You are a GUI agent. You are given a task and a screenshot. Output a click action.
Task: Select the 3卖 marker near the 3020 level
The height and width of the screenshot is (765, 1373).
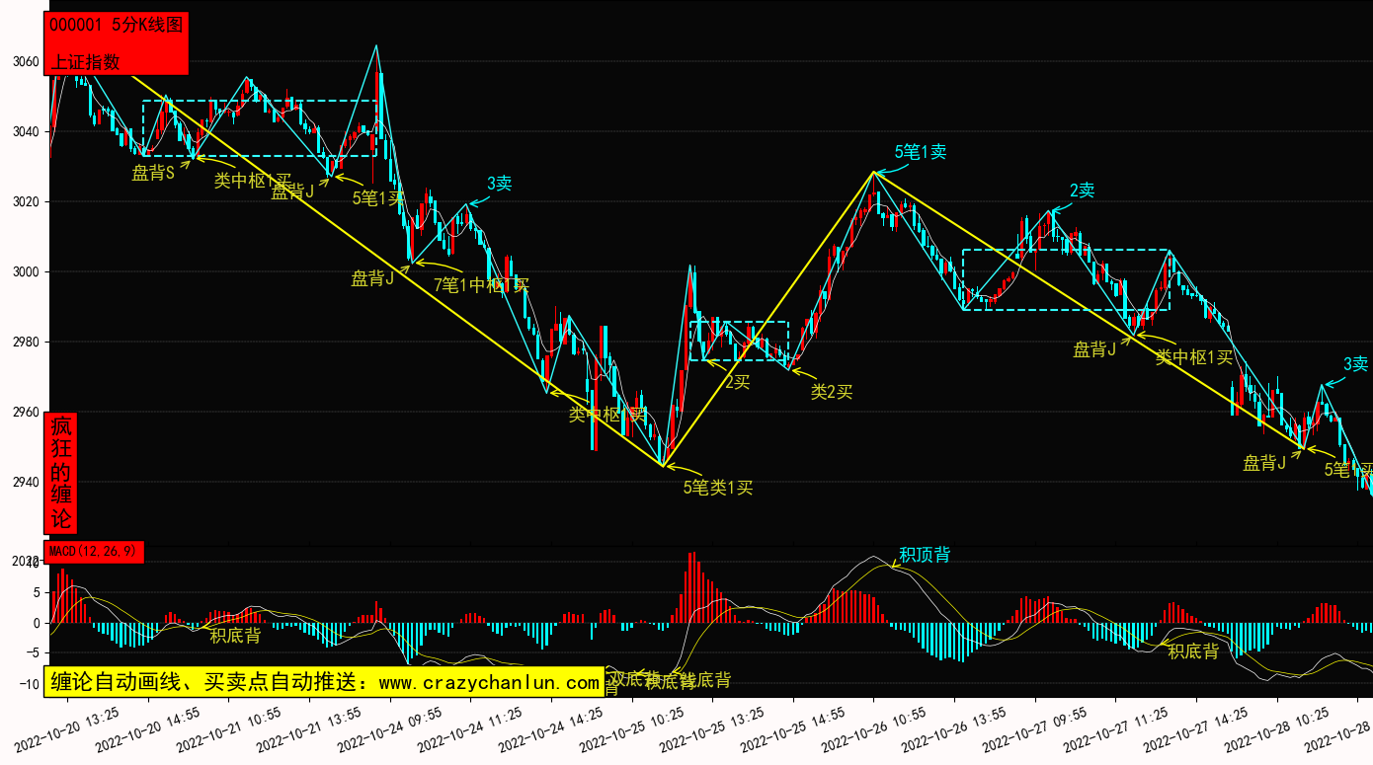499,184
